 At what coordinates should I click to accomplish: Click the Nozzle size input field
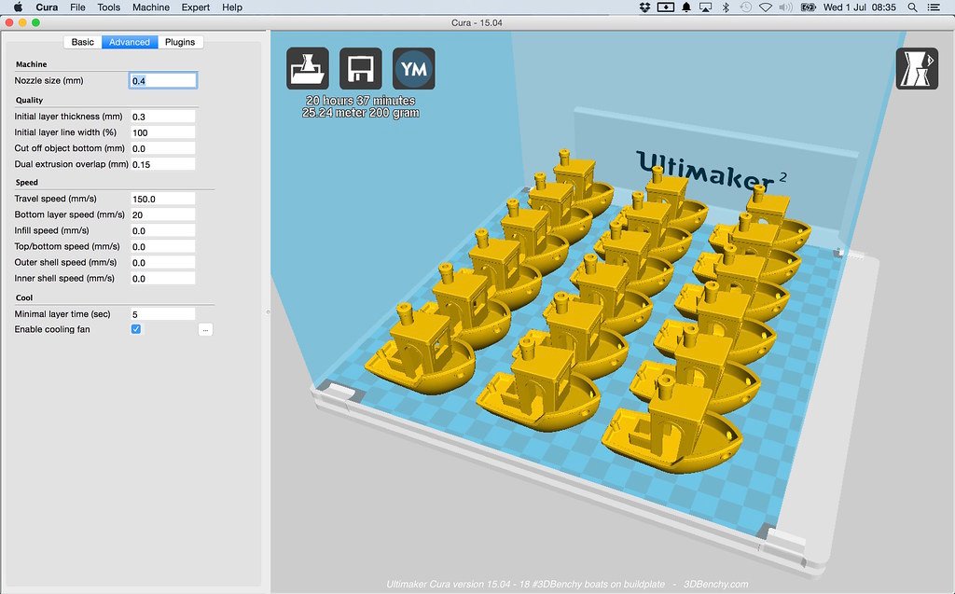pyautogui.click(x=162, y=81)
